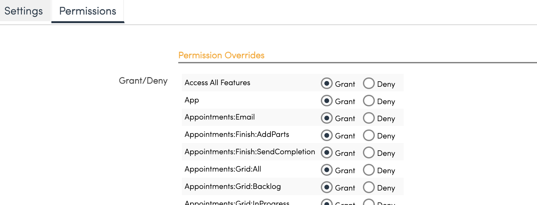
Task: Deny Appointments:Finish:AddParts permission
Action: [x=369, y=135]
